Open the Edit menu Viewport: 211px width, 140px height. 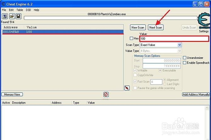click(11, 10)
